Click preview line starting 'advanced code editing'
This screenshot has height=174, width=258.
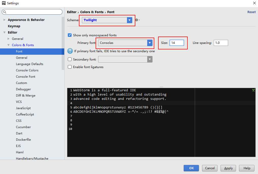[120, 99]
